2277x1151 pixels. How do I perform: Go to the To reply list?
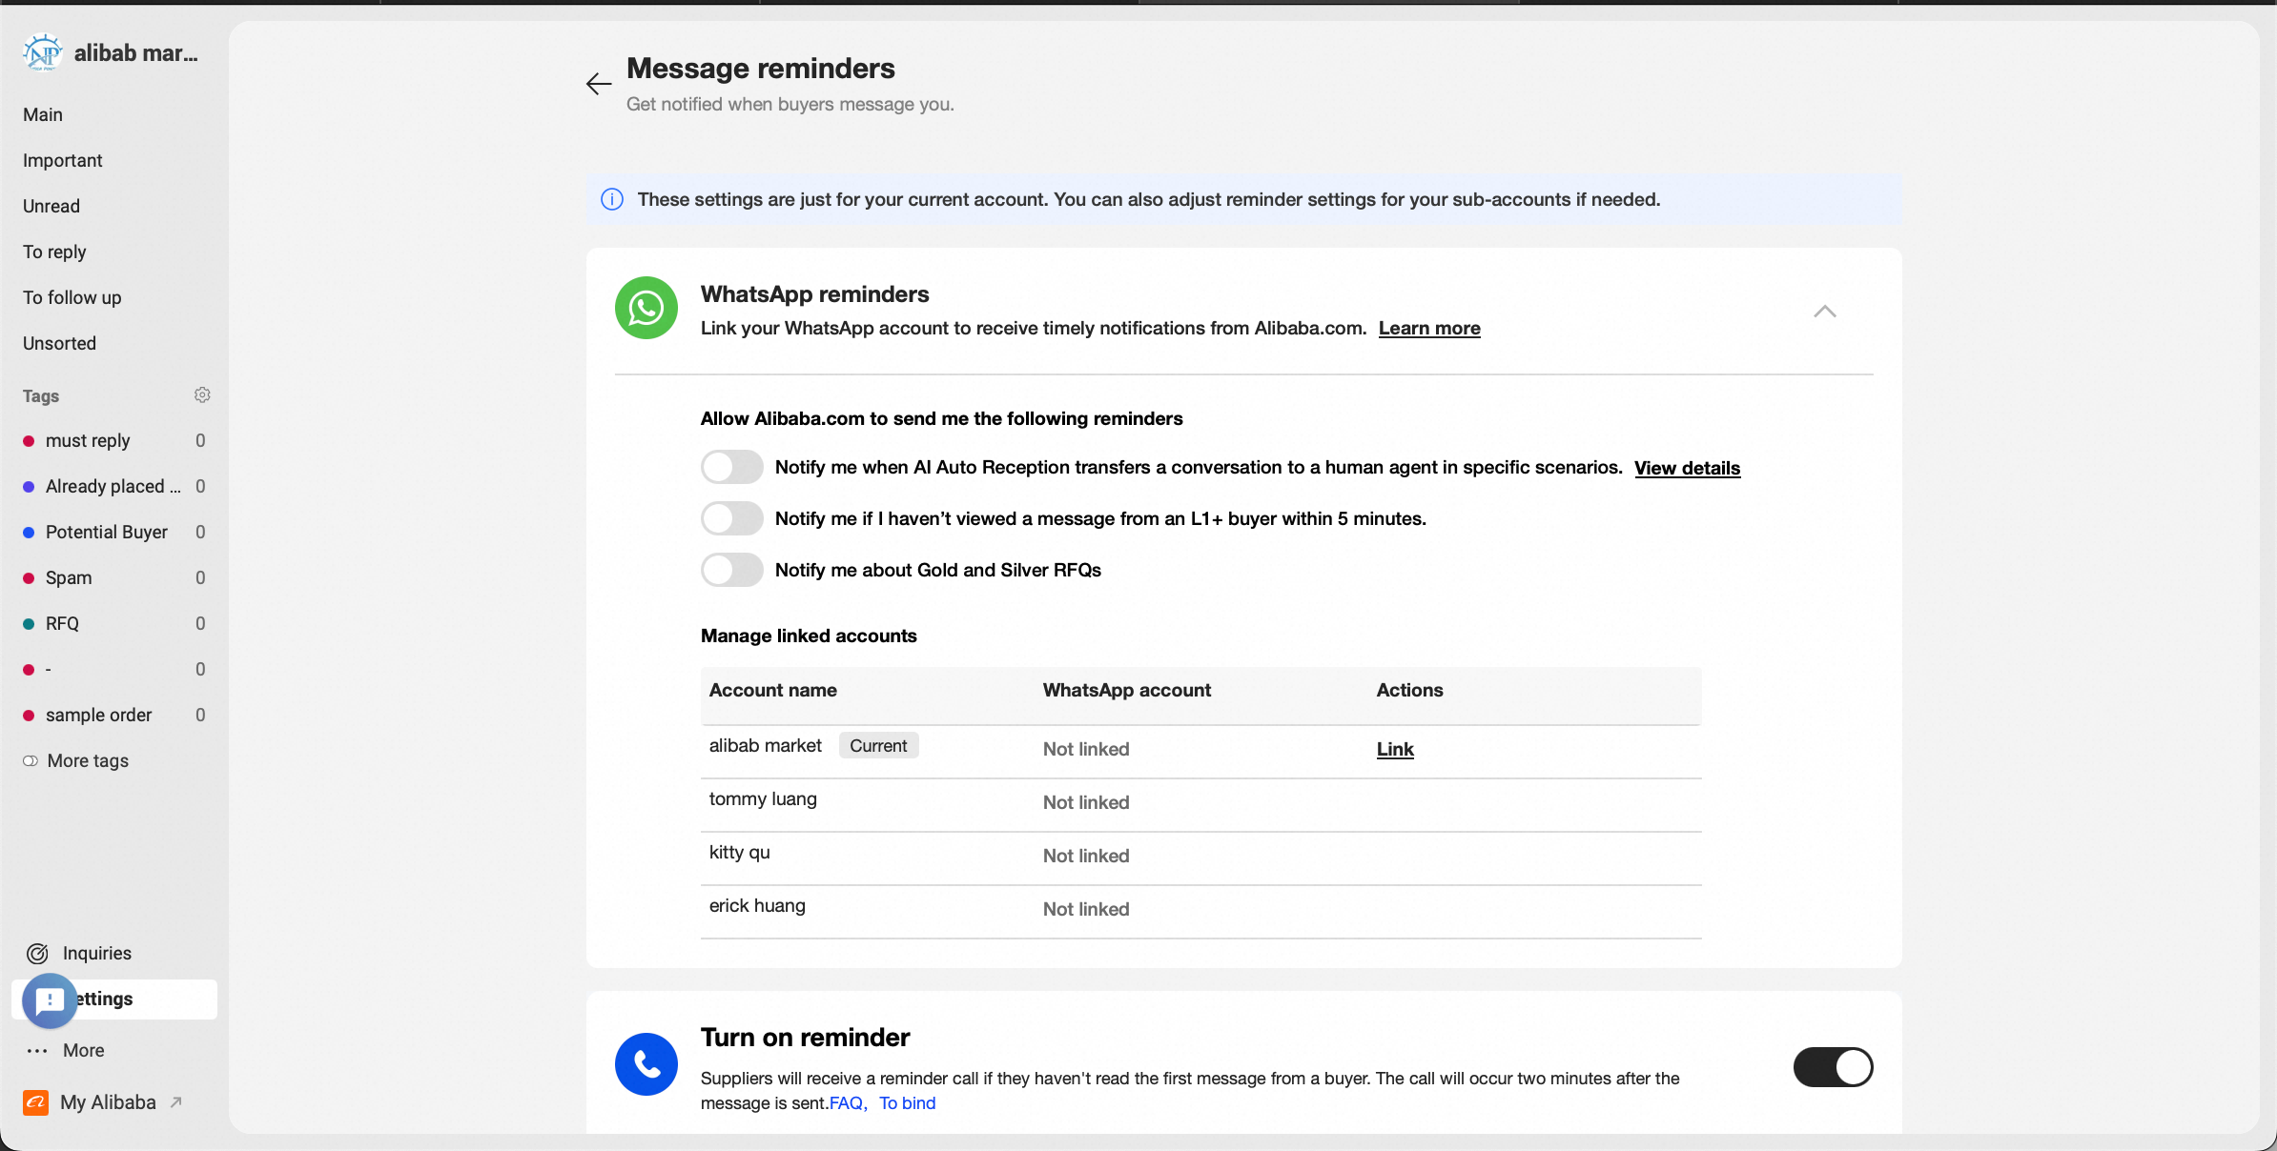[x=54, y=252]
